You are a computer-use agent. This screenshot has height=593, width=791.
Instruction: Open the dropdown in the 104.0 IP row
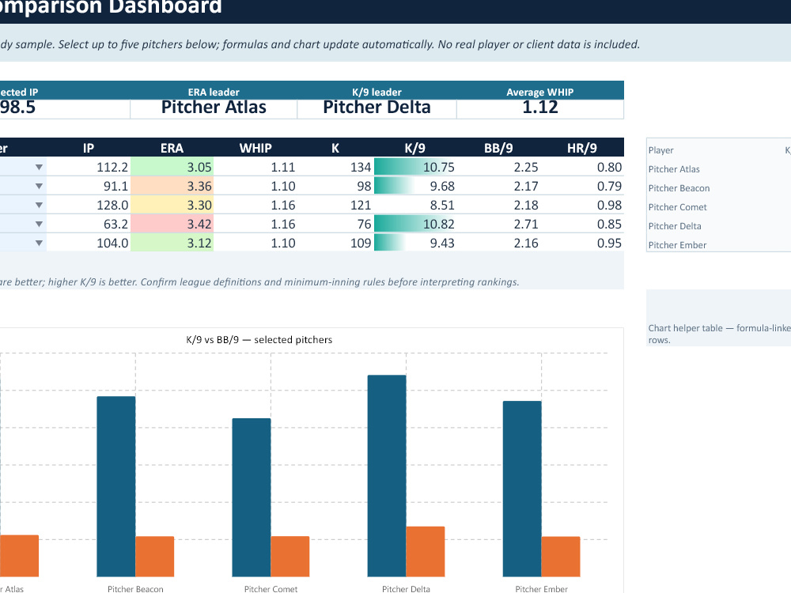tap(39, 243)
